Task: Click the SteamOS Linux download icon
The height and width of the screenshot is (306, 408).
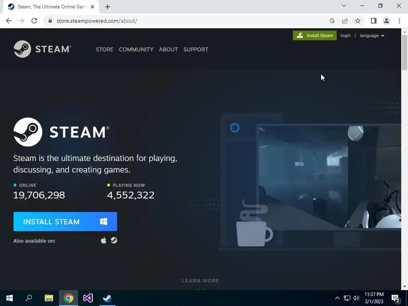Action: click(114, 240)
